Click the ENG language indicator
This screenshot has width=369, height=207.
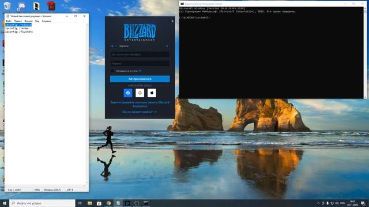pos(342,203)
